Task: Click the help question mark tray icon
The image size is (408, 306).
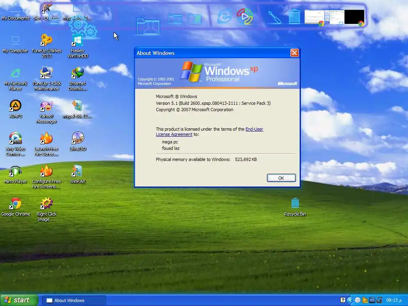Action: pyautogui.click(x=343, y=300)
